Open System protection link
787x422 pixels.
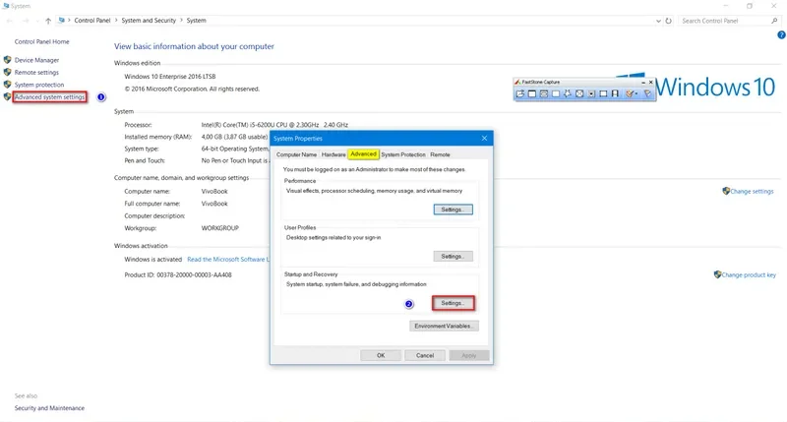pyautogui.click(x=39, y=85)
